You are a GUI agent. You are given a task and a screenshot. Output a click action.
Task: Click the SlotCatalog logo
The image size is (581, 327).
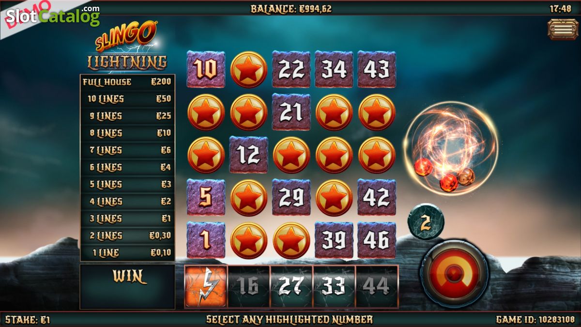pos(52,16)
